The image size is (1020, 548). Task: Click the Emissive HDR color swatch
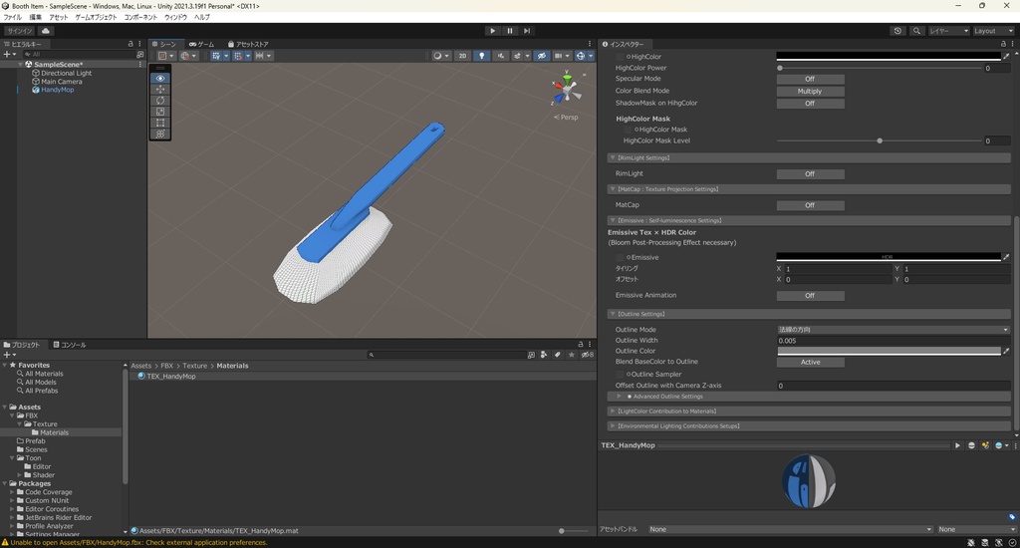(x=889, y=257)
